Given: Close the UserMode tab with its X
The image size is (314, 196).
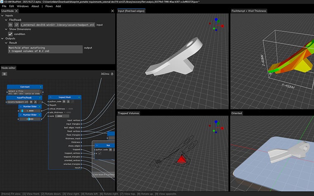Looking at the screenshot, I should pos(17,11).
